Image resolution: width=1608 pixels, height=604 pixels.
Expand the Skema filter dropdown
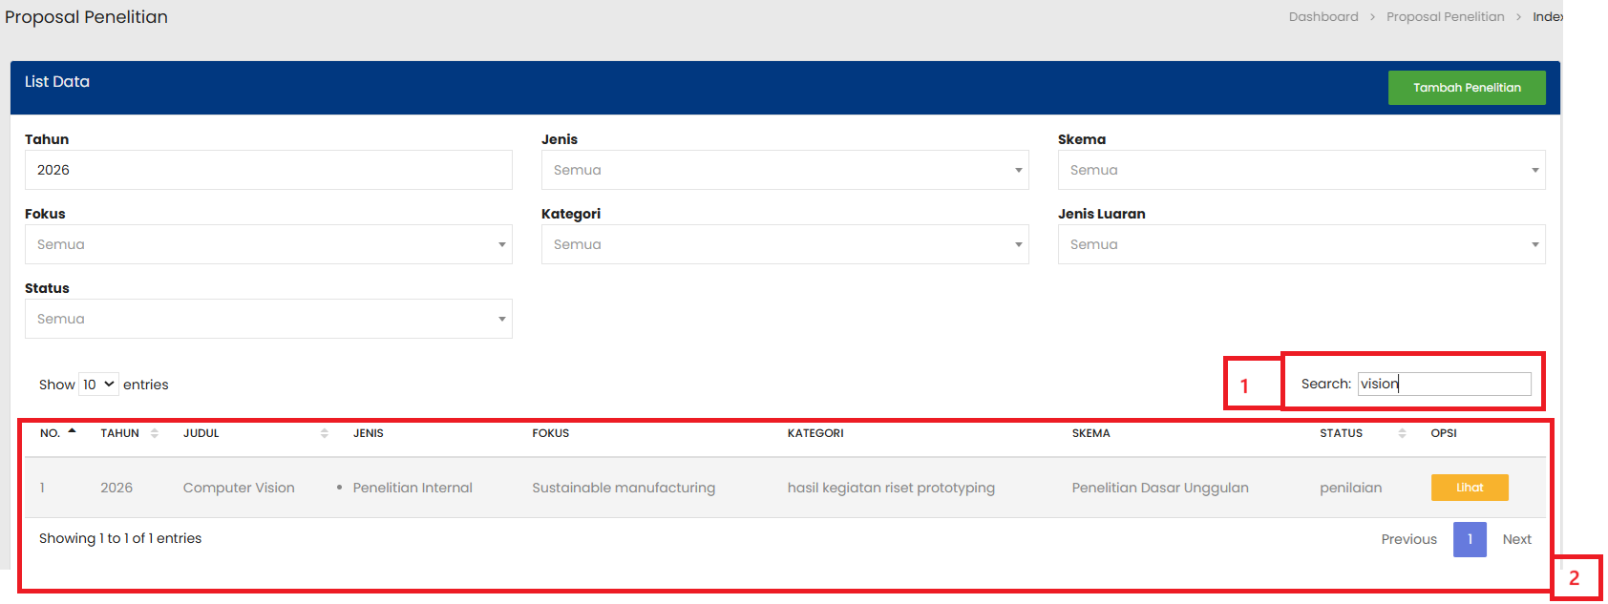coord(1301,170)
